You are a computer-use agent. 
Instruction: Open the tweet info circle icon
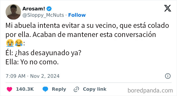pos(168,76)
